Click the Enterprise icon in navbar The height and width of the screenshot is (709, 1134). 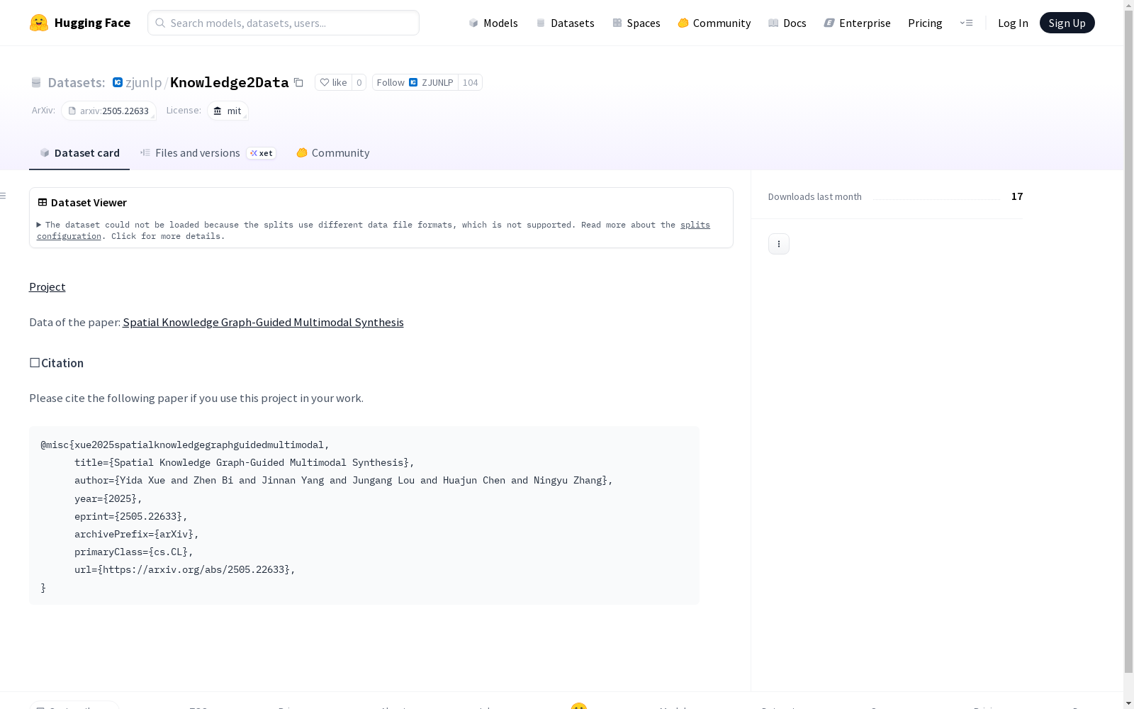(829, 23)
